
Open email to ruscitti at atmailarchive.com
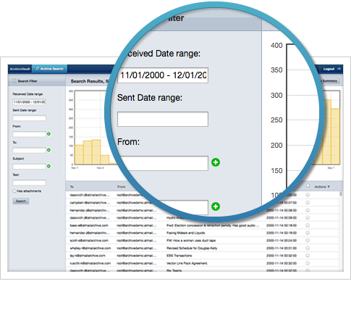(x=90, y=263)
